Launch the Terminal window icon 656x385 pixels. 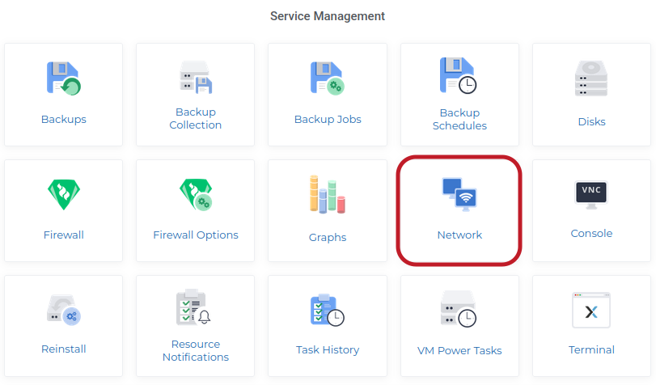pyautogui.click(x=591, y=311)
